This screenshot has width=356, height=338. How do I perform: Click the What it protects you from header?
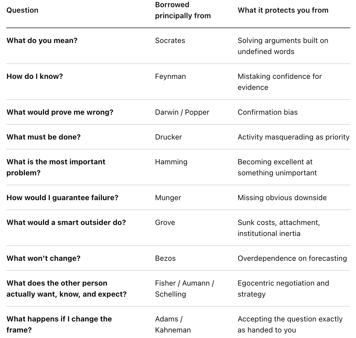(283, 10)
